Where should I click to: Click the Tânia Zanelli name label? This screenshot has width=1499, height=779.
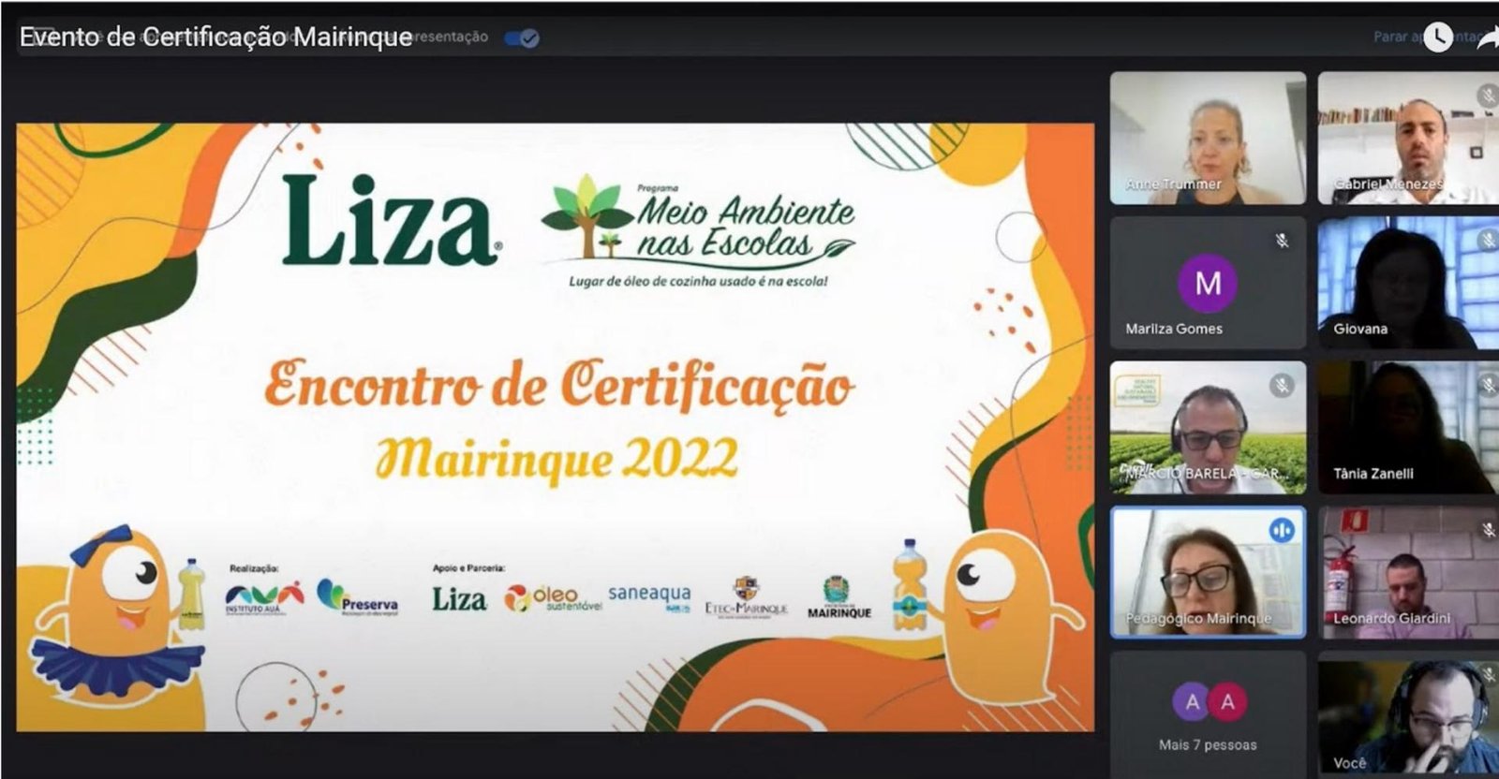coord(1373,474)
